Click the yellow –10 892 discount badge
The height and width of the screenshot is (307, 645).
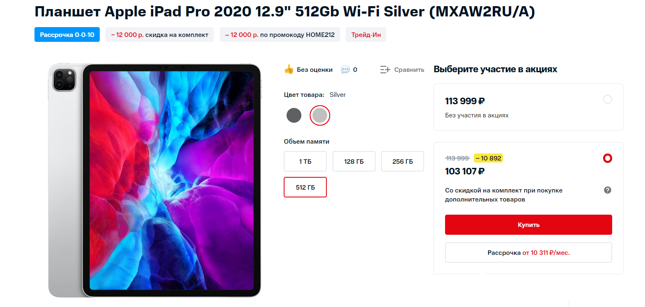(489, 158)
